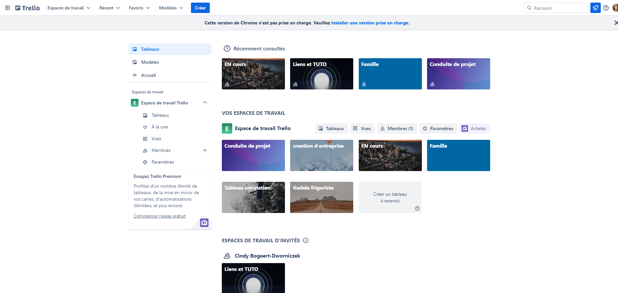The height and width of the screenshot is (293, 618).
Task: Open the Espaces de travail dropdown
Action: coord(69,8)
